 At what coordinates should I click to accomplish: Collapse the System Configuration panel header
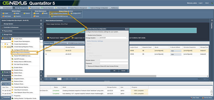[41, 20]
